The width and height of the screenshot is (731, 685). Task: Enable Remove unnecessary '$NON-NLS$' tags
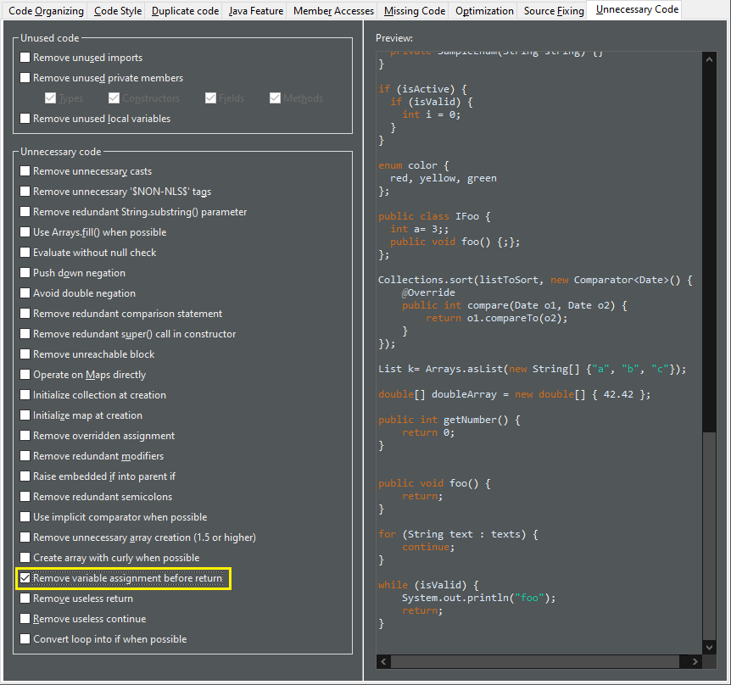click(25, 192)
